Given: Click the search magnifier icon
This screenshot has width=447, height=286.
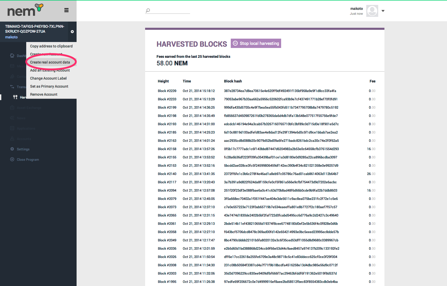Looking at the screenshot, I should point(148,10).
